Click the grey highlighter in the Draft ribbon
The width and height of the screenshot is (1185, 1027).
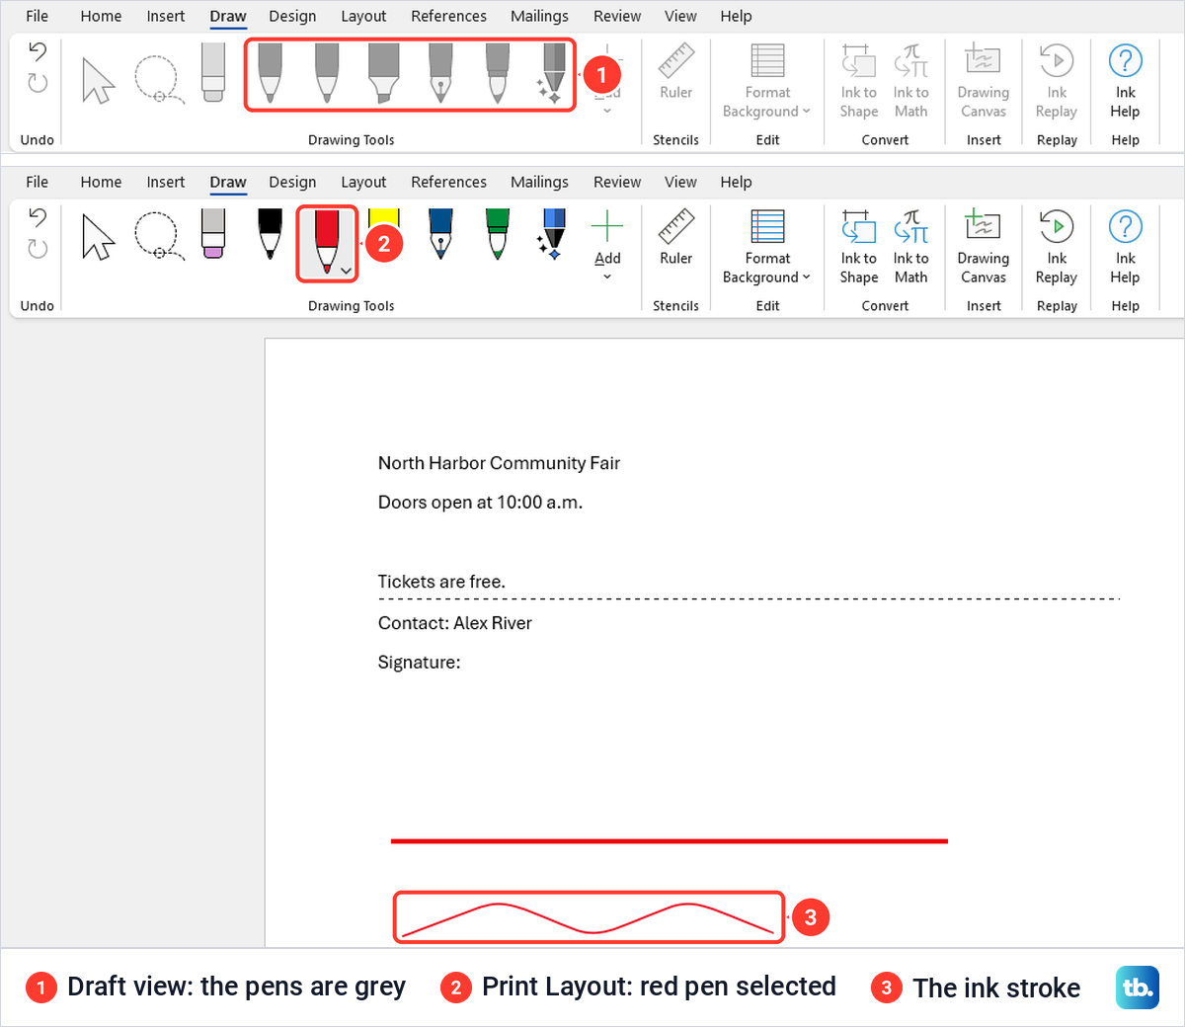point(383,72)
